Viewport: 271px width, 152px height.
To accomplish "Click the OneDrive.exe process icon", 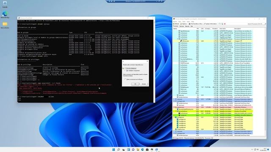I will point(176,129).
